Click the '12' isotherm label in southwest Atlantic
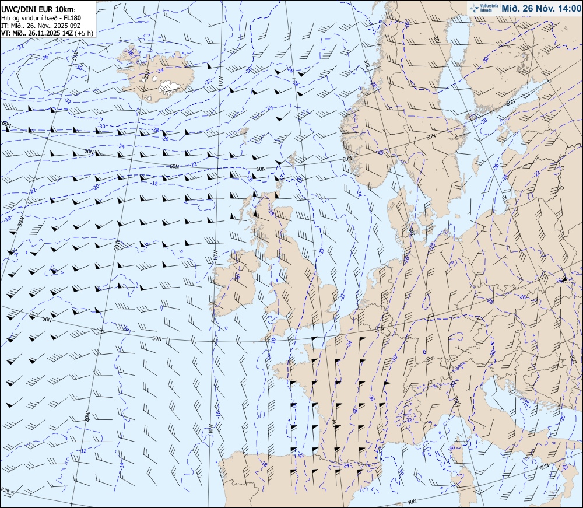 point(83,451)
